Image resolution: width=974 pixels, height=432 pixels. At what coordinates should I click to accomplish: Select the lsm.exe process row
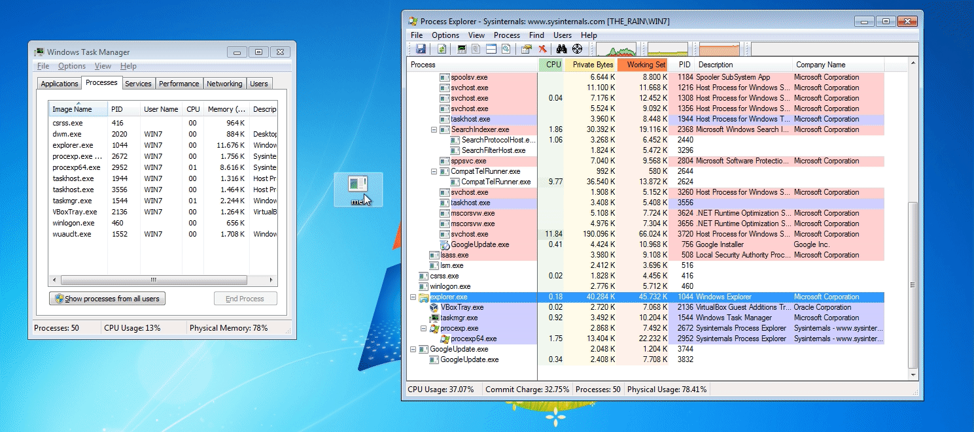point(645,265)
